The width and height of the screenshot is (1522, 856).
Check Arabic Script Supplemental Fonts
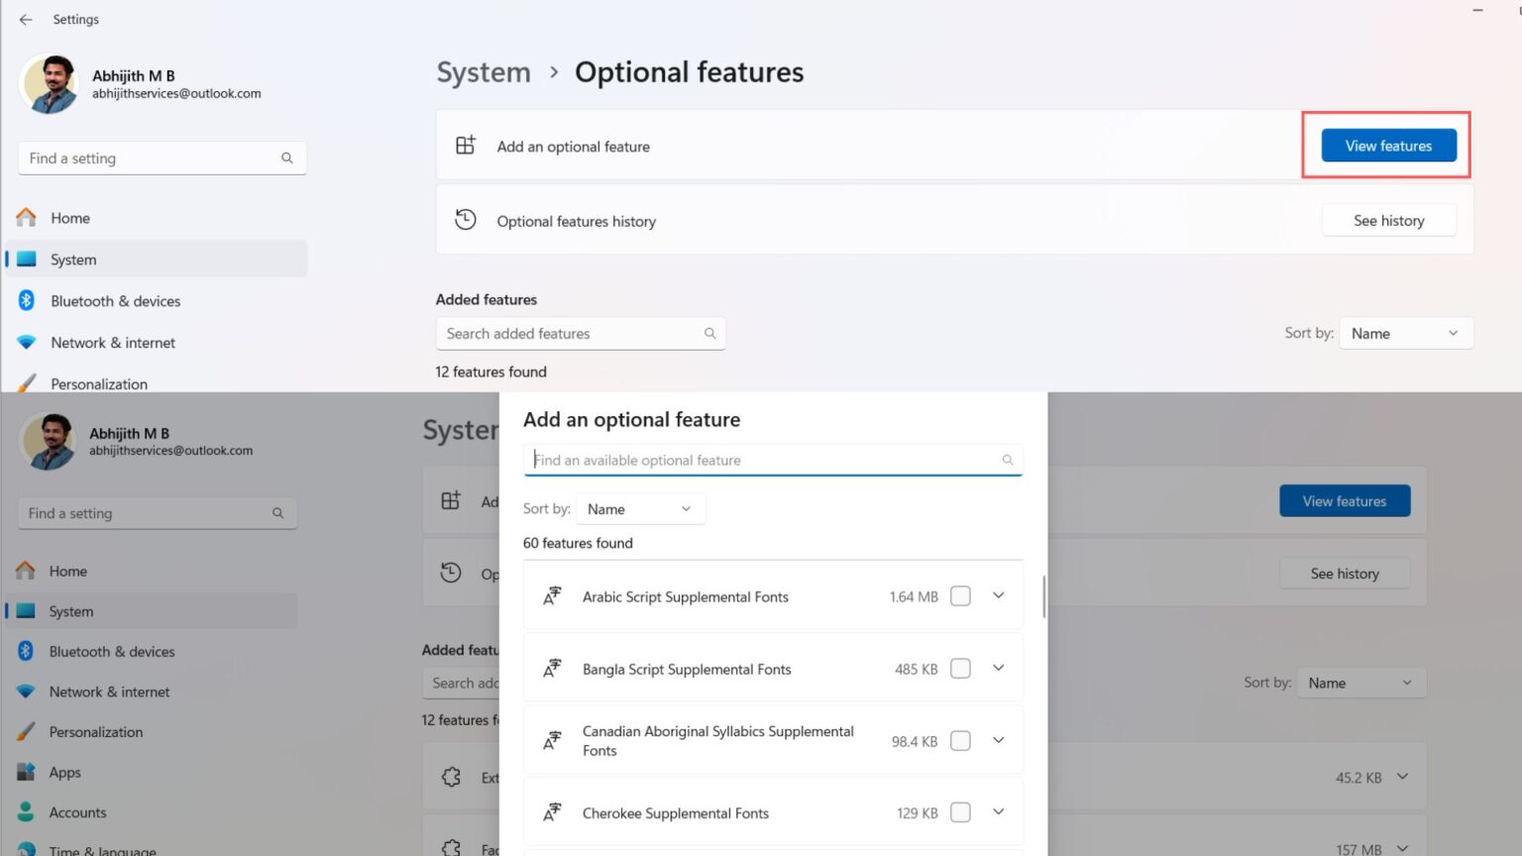(959, 595)
